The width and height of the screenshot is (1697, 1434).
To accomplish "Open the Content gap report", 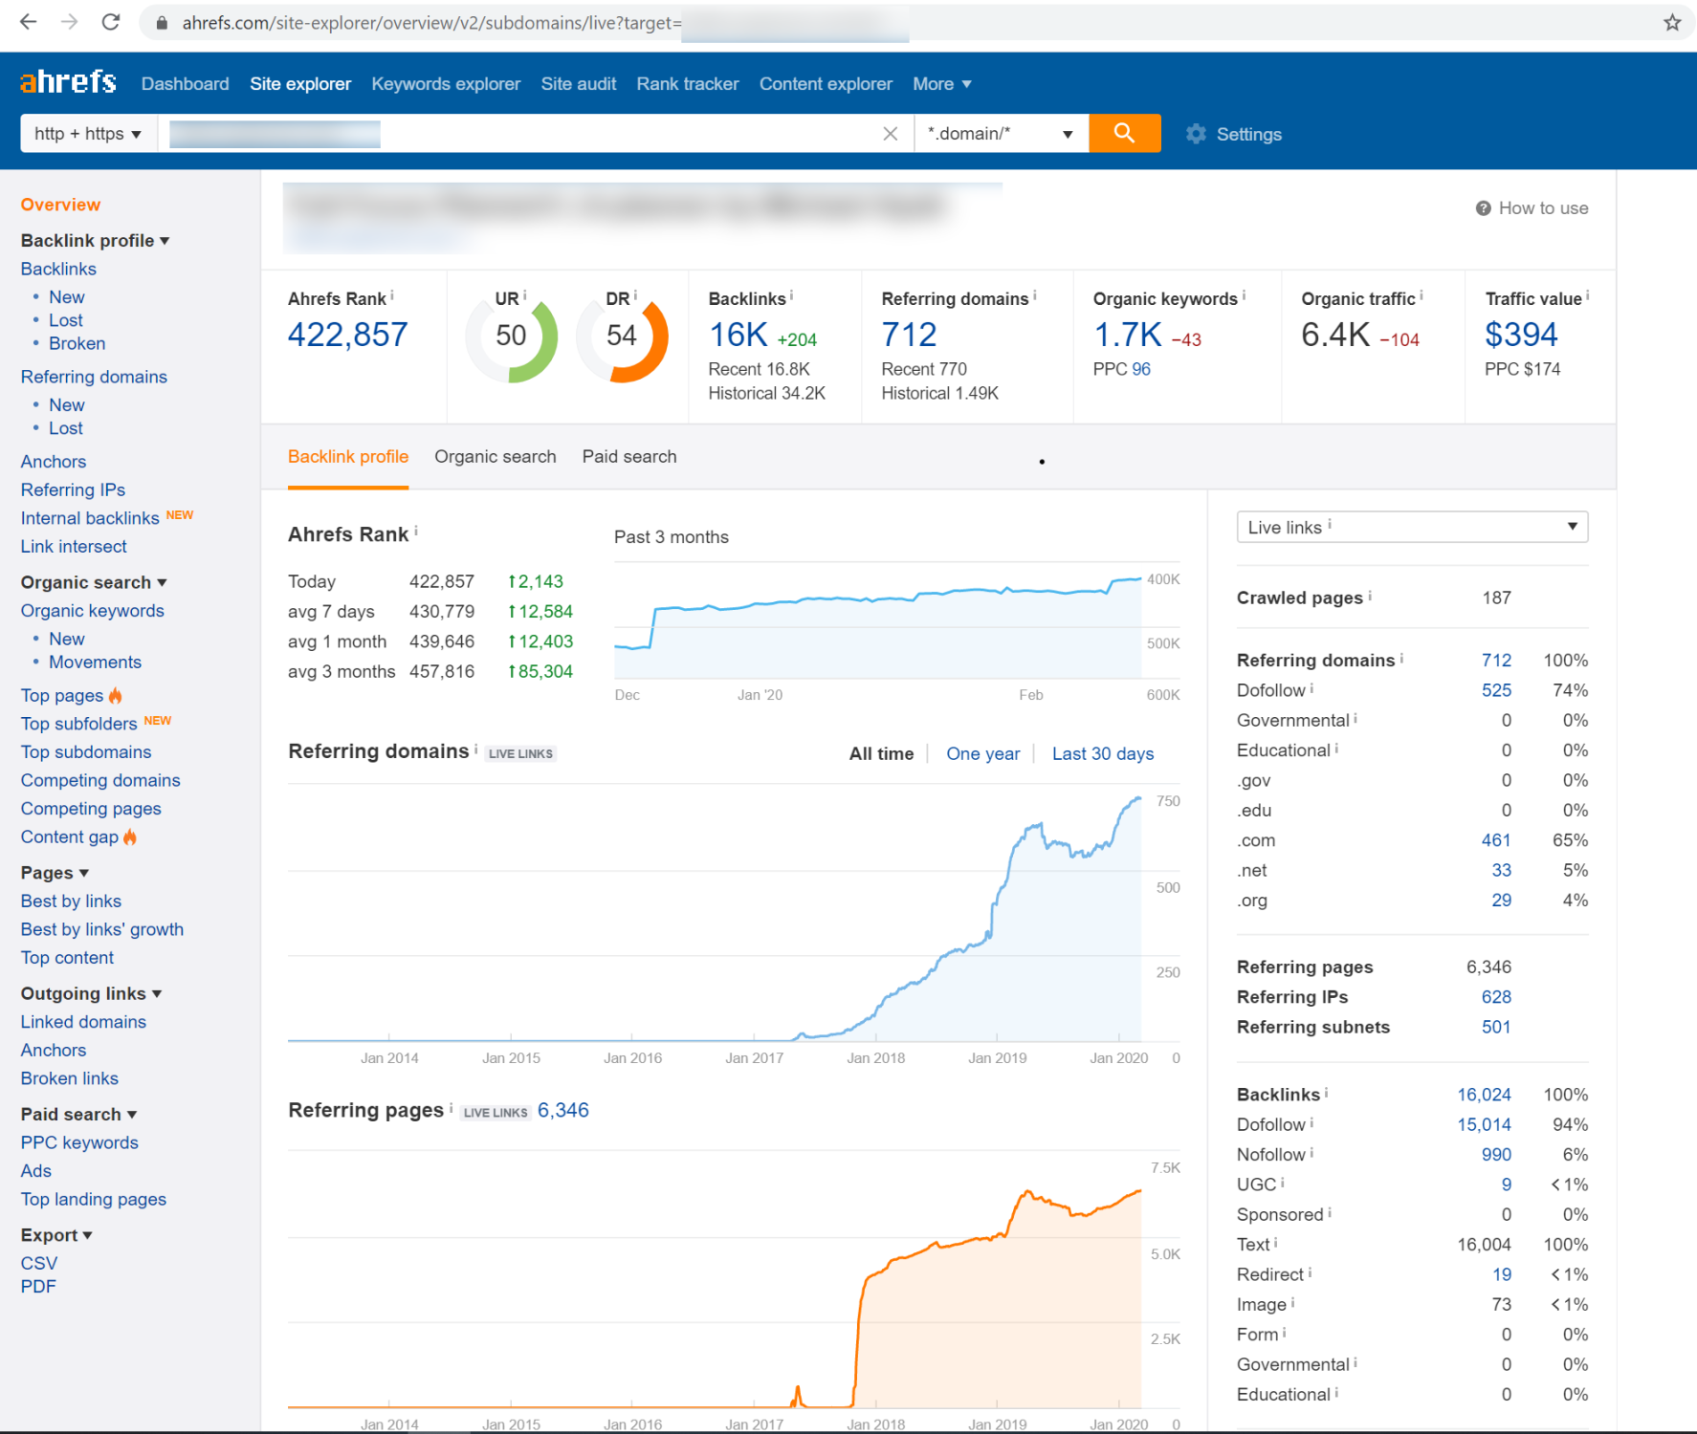I will click(x=70, y=837).
